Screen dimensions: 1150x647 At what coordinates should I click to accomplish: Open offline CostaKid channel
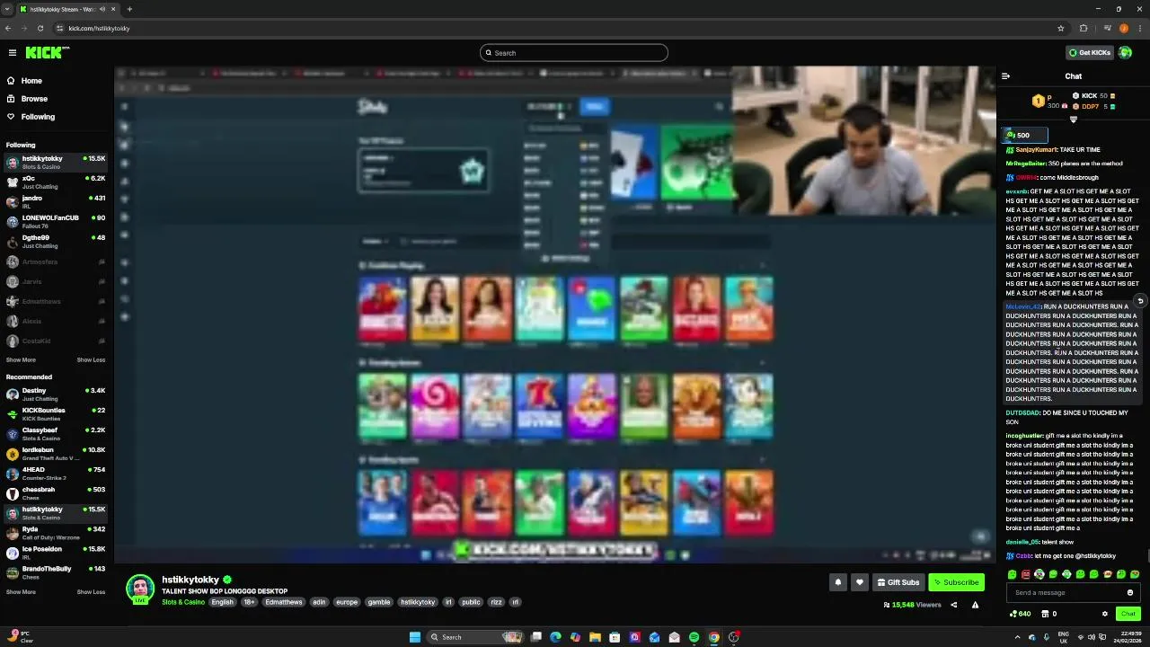click(54, 341)
